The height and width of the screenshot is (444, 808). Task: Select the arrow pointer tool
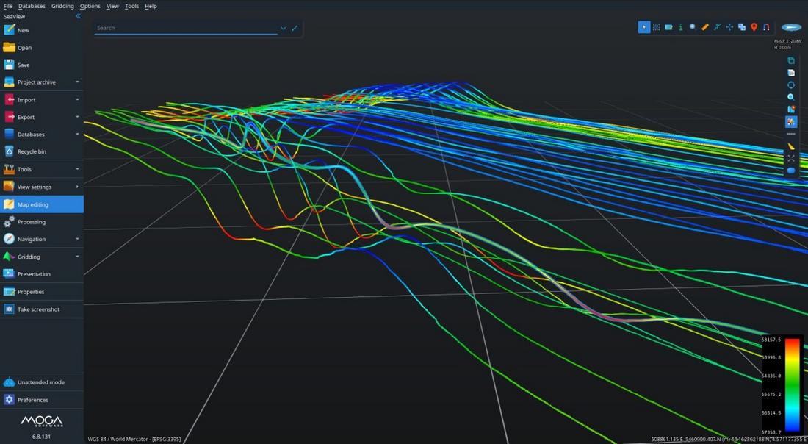tap(644, 27)
